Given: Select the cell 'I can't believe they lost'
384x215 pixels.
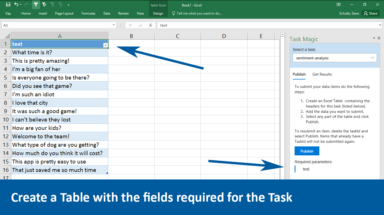Looking at the screenshot, I should click(x=60, y=120).
